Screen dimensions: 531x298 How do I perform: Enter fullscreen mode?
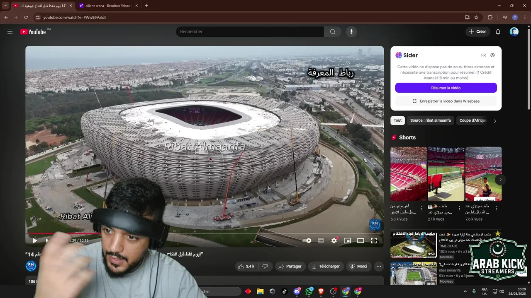click(x=374, y=240)
